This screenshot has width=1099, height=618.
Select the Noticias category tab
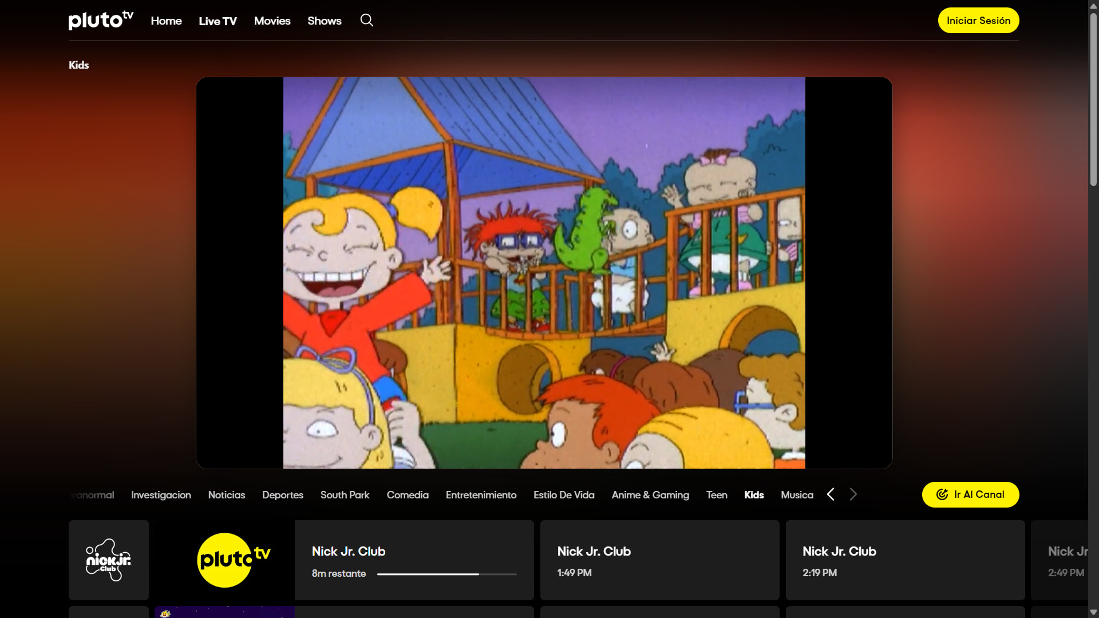pyautogui.click(x=227, y=495)
